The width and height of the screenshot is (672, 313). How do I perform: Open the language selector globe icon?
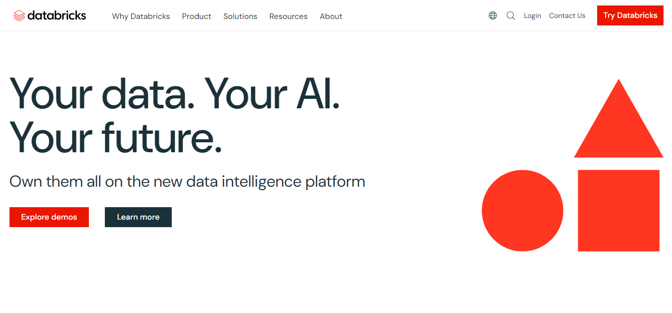[493, 15]
